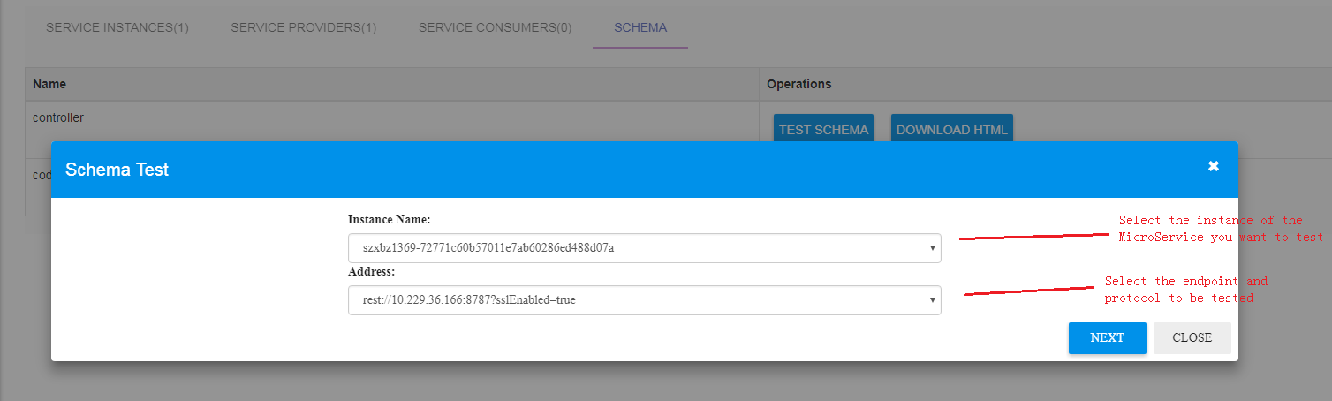Switch to the SERVICE INSTANCES(1) tab
1332x401 pixels.
[x=117, y=27]
